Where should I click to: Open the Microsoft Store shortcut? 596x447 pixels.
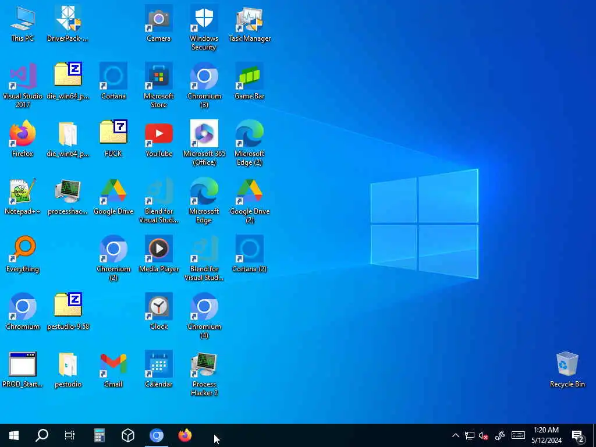(158, 86)
